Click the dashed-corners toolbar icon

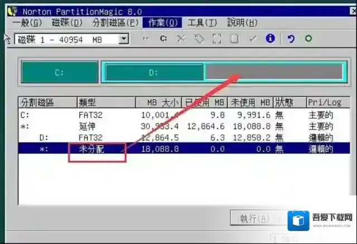[217, 39]
